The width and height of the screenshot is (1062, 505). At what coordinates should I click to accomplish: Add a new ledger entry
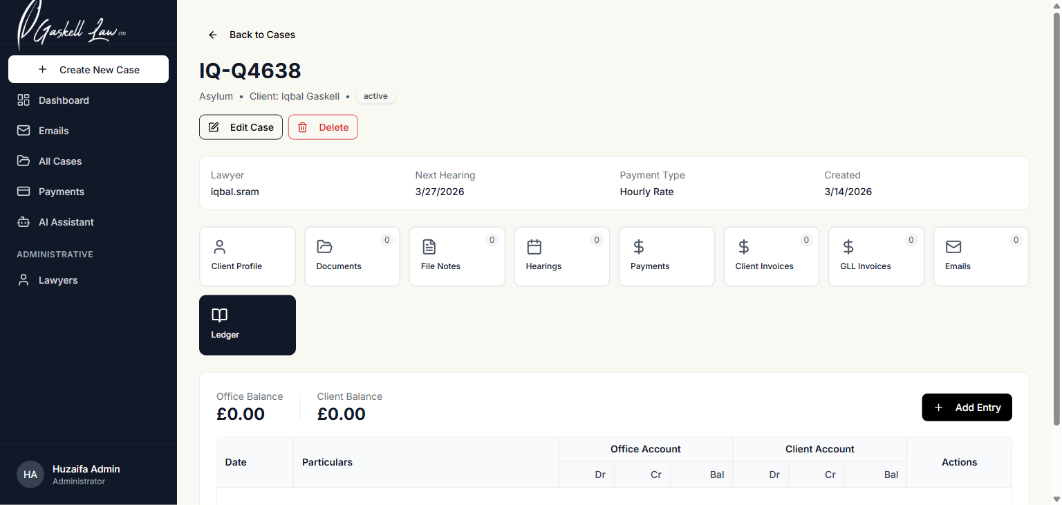click(x=967, y=407)
